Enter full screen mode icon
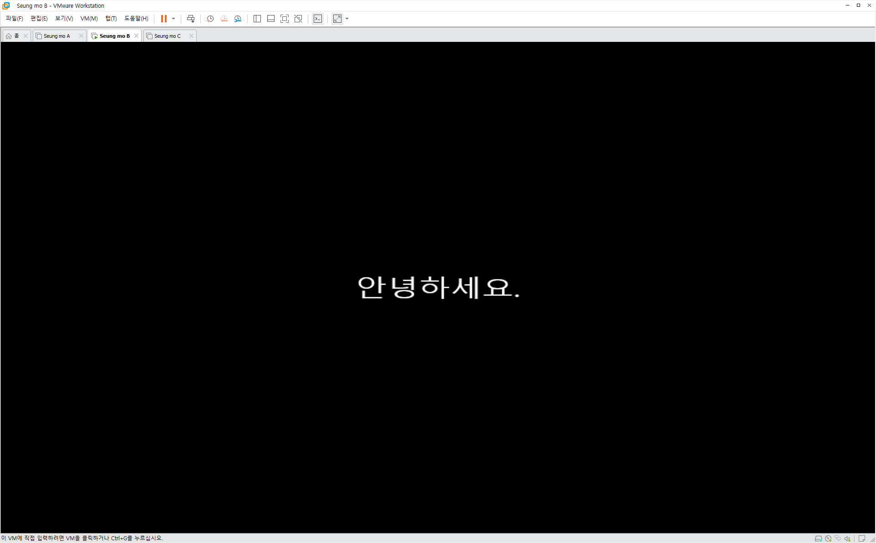The width and height of the screenshot is (876, 543). 285,19
